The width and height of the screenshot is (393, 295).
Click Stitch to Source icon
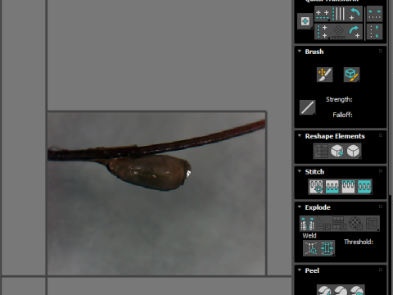tap(348, 187)
